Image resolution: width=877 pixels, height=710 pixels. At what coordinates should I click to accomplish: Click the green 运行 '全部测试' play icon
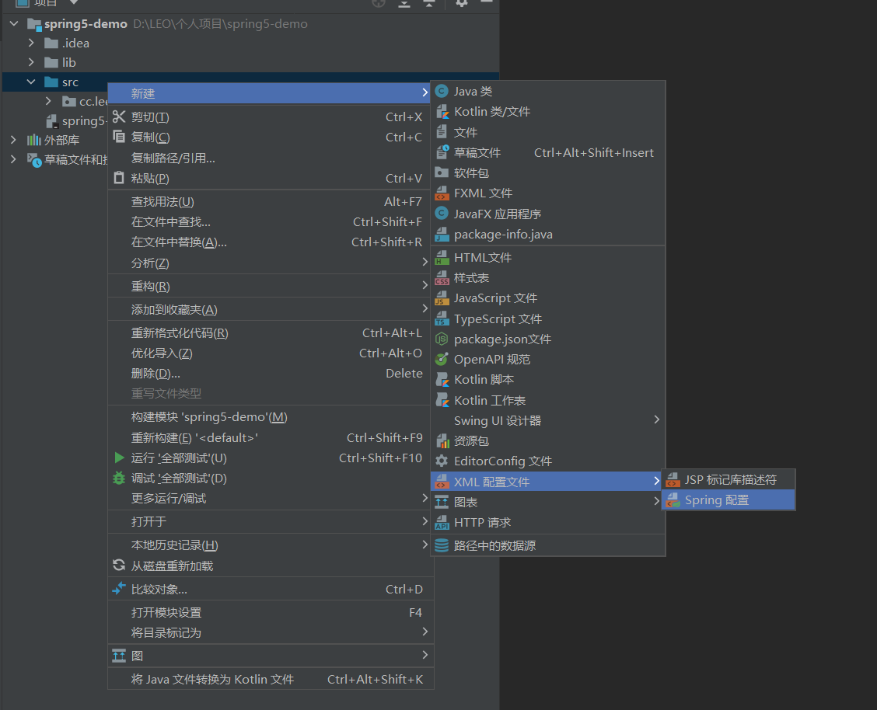119,458
